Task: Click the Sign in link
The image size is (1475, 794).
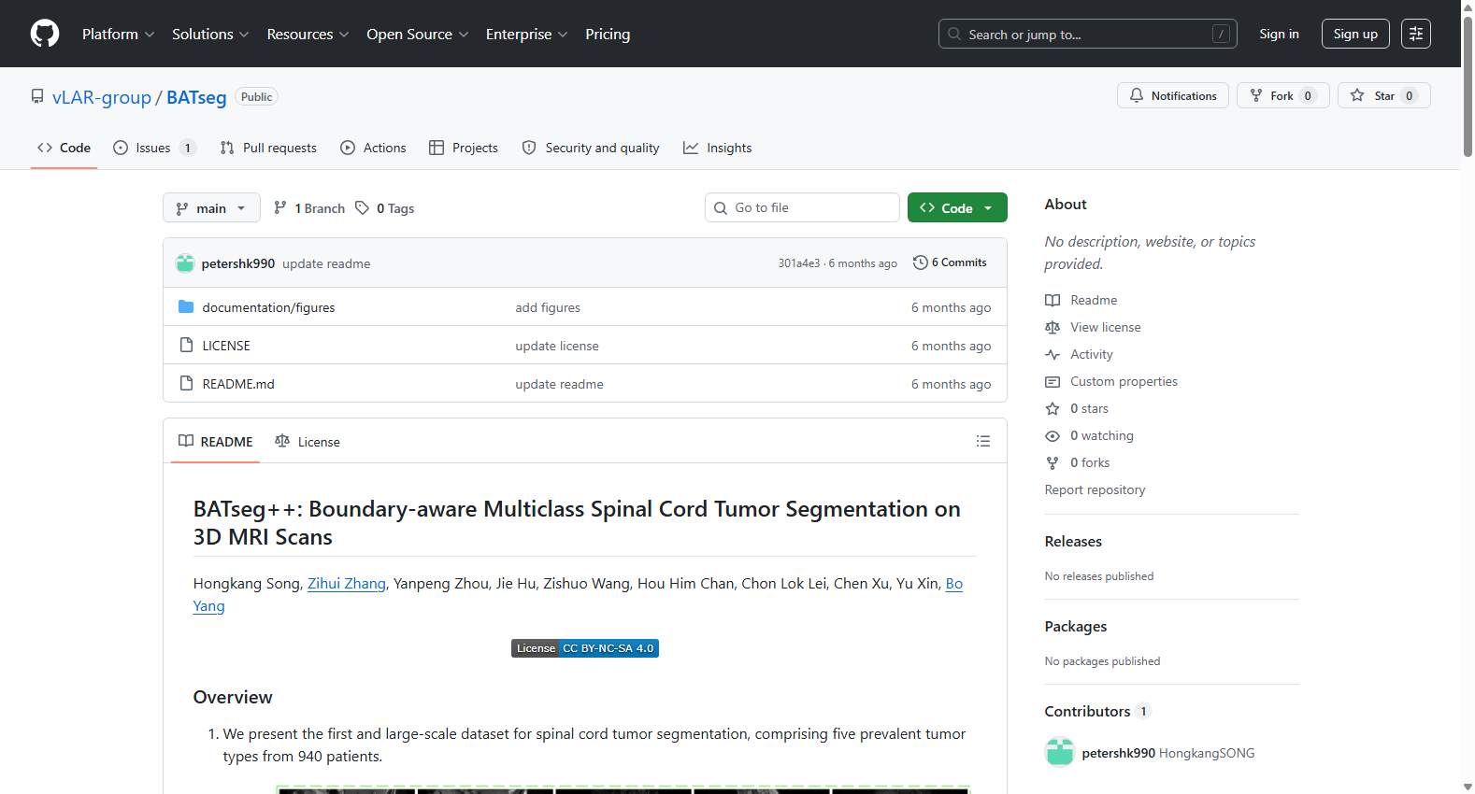Action: pyautogui.click(x=1279, y=34)
